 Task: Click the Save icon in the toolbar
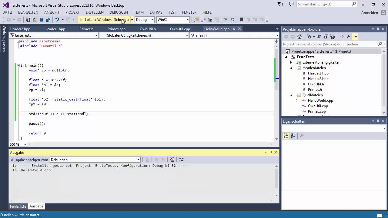coord(42,20)
